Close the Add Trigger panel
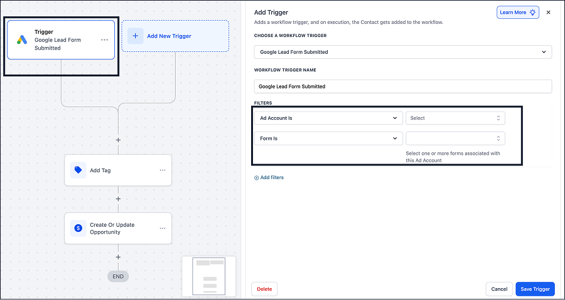The height and width of the screenshot is (300, 565). coord(549,12)
